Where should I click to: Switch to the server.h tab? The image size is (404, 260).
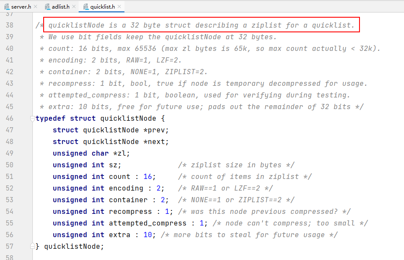point(21,7)
